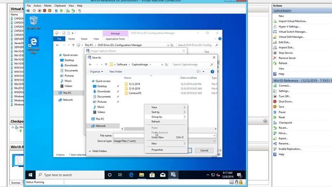Sort by Name column header in Save As

[x=128, y=78]
